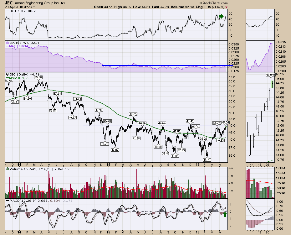The width and height of the screenshot is (291, 235).
Task: Click the 36.05 price low label
Action: 175,156
